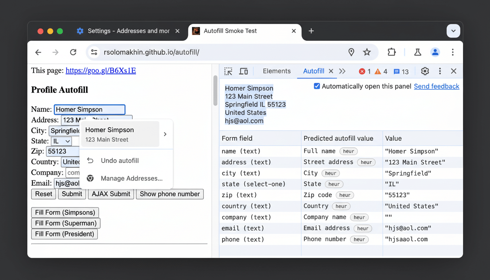Click the warning count icon showing 4
The image size is (490, 280).
[379, 71]
